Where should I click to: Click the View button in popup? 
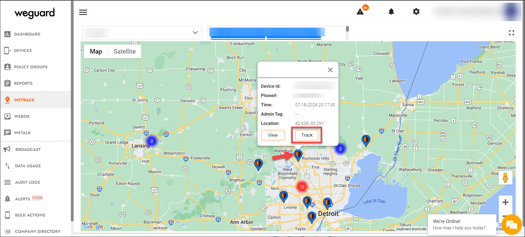[x=273, y=135]
